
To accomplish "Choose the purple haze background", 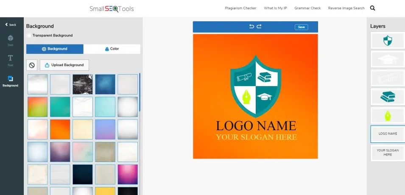I will pyautogui.click(x=60, y=152).
